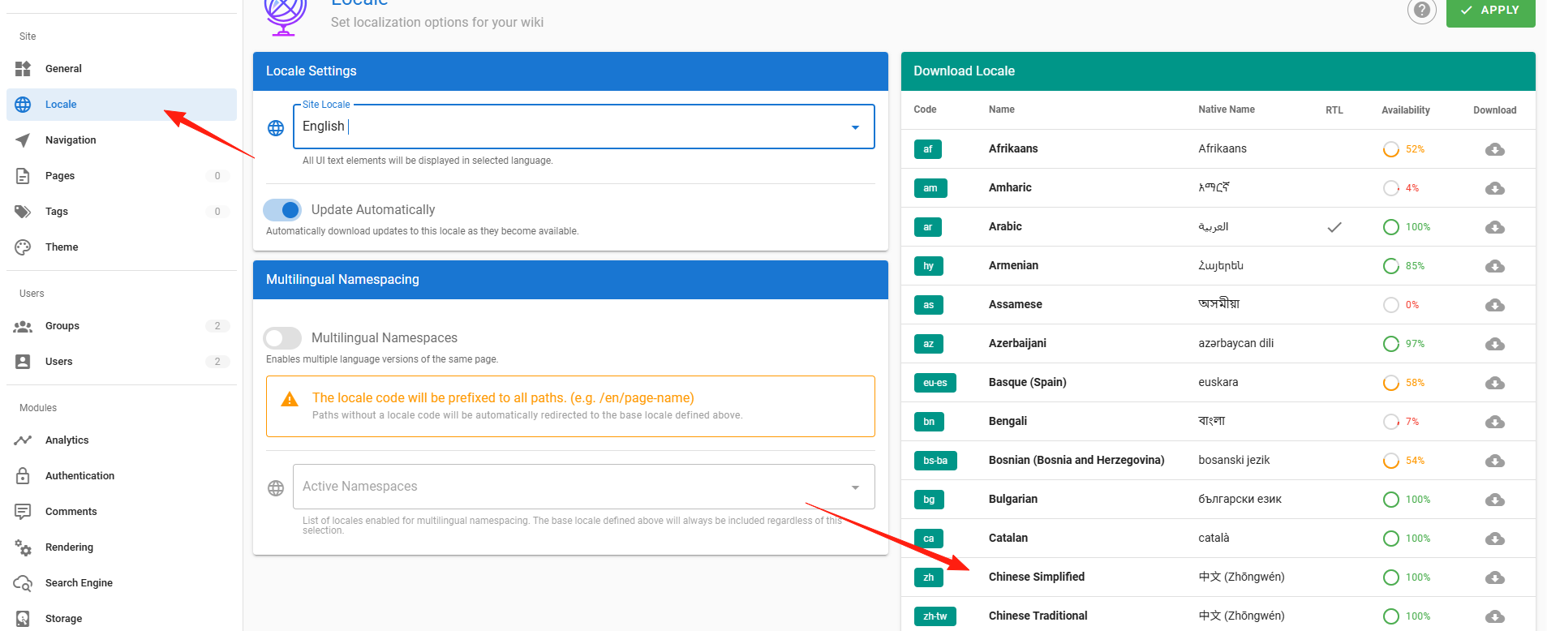Open Comments module
This screenshot has width=1547, height=631.
tap(122, 512)
